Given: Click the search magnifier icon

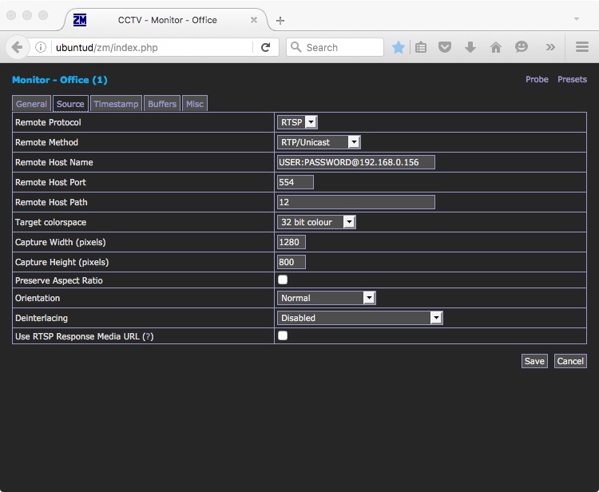Looking at the screenshot, I should 296,47.
